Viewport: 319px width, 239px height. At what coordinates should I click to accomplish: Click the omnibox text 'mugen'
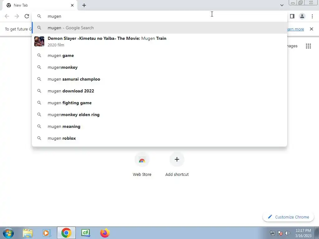(x=54, y=16)
